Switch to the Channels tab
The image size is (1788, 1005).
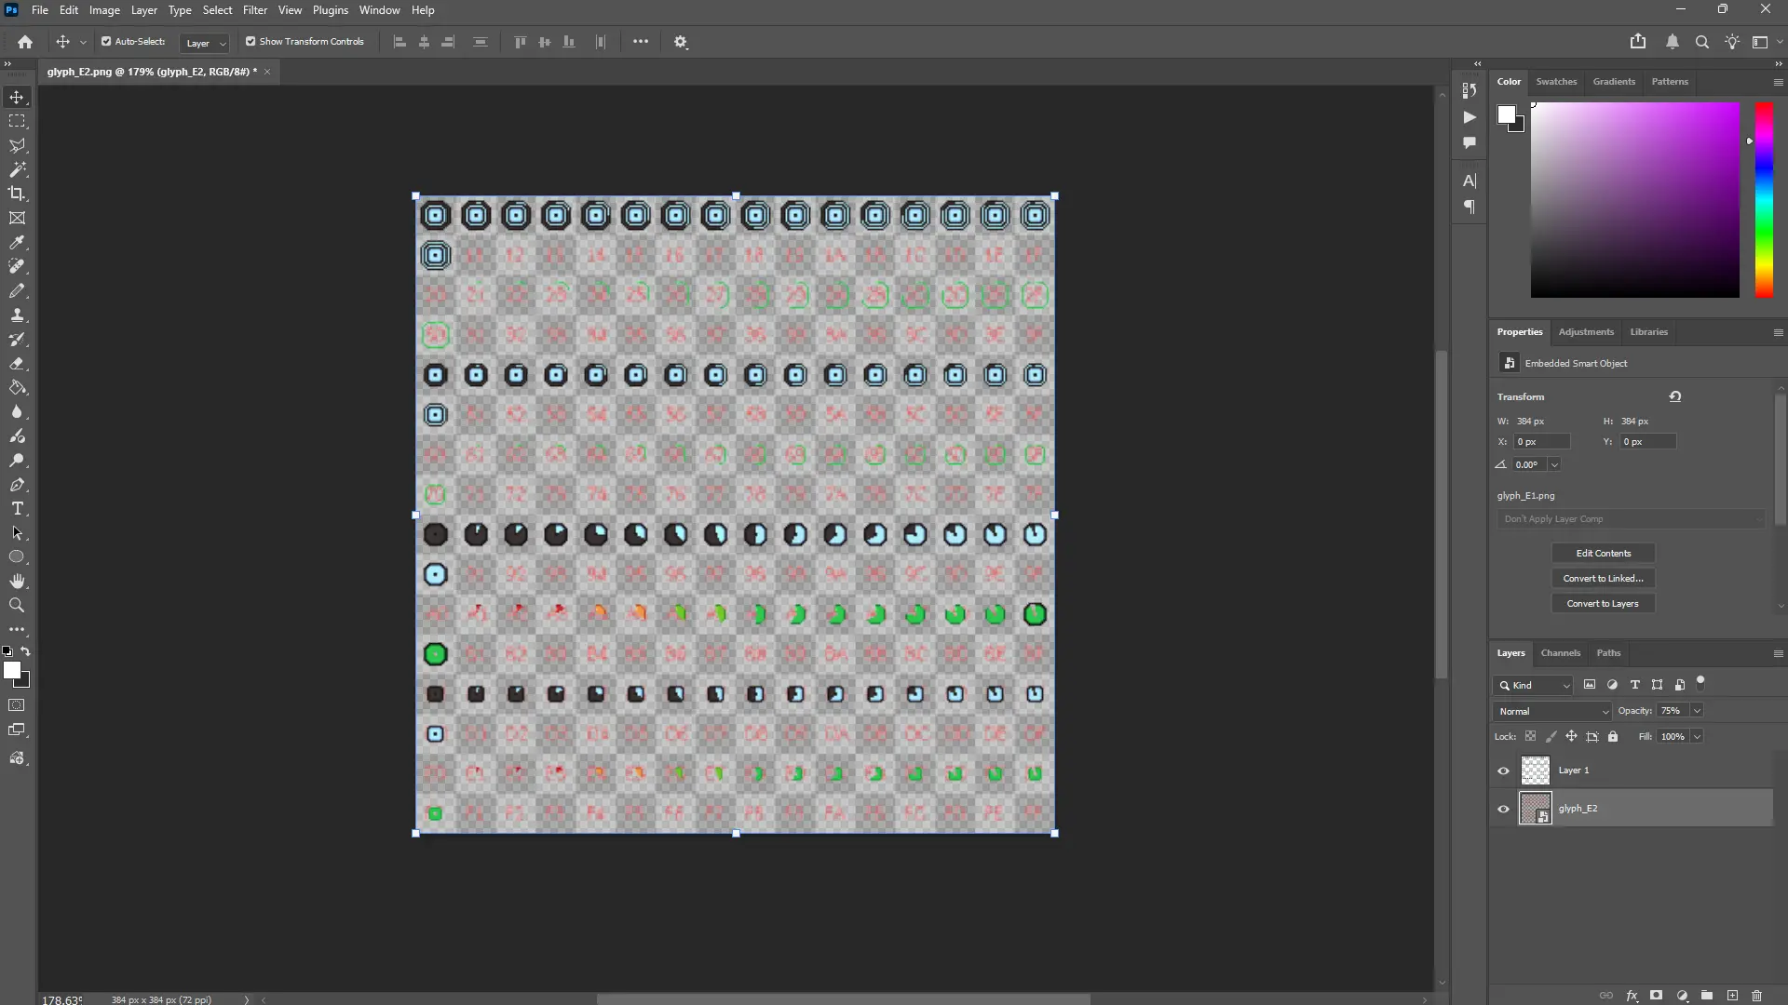1560,653
